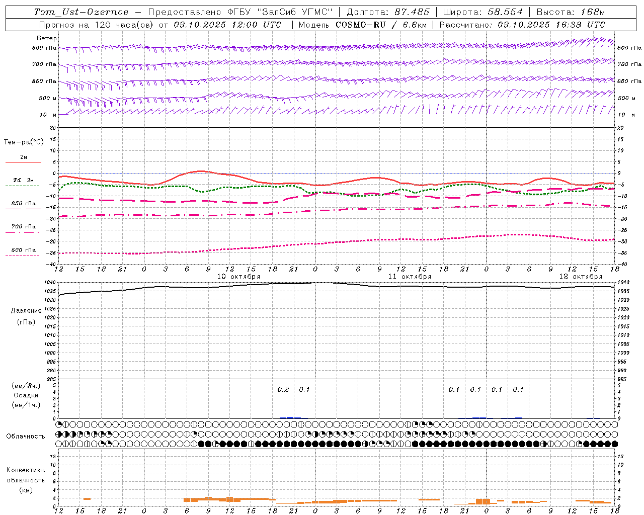This screenshot has width=644, height=515.
Task: Click the station title Tom_Ust-Ozernoe
Action: coord(81,12)
